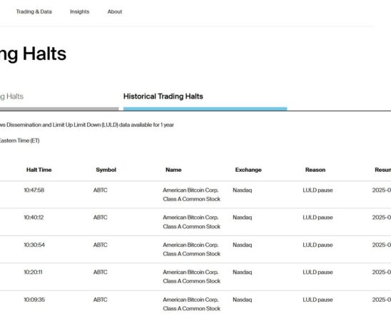This screenshot has width=391, height=321.
Task: Click the Eastern Time (ET) note
Action: (x=19, y=141)
